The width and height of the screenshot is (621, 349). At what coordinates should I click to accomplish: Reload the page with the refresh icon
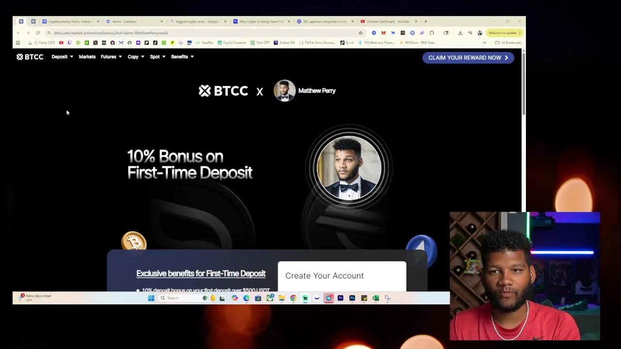tap(37, 33)
